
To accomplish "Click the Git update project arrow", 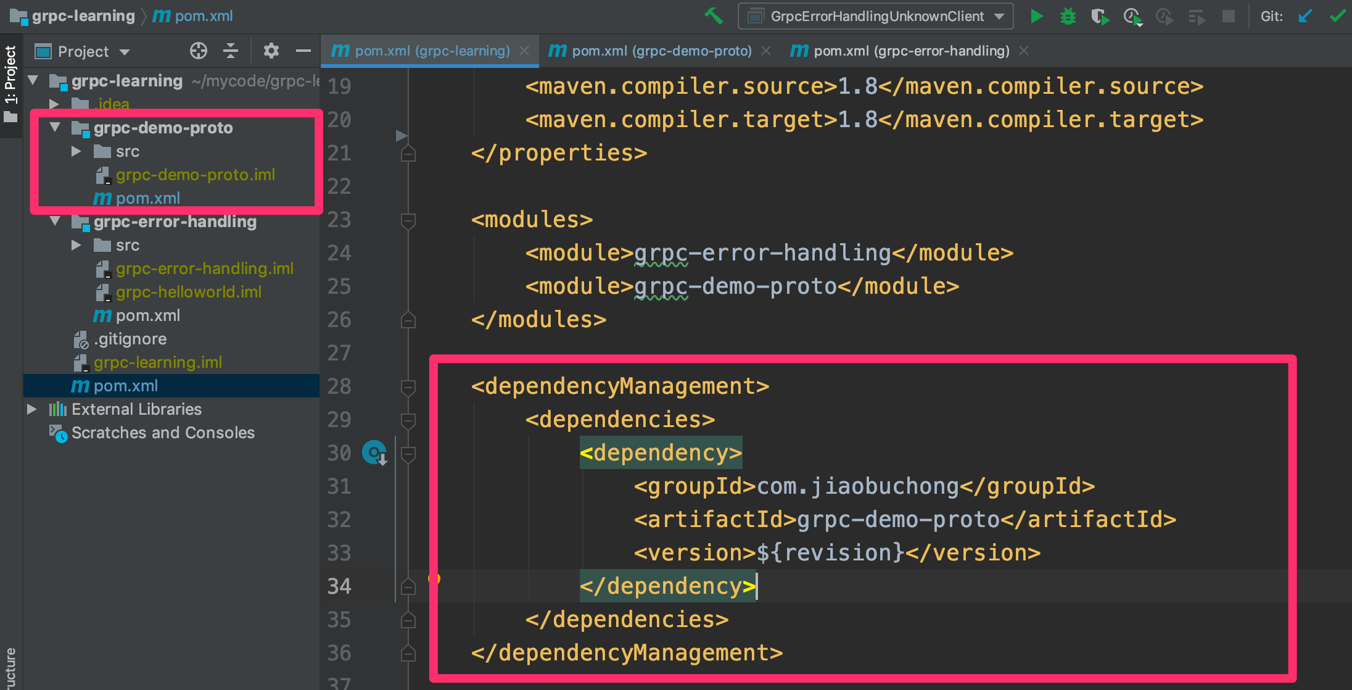I will click(x=1305, y=16).
